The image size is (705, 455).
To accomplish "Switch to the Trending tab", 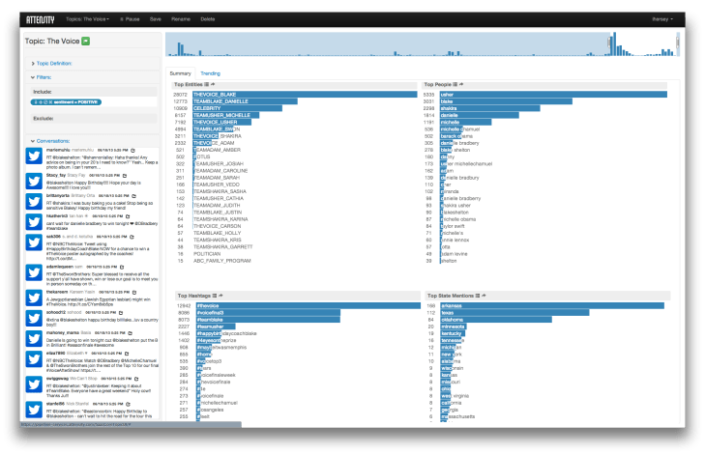I will click(x=210, y=73).
